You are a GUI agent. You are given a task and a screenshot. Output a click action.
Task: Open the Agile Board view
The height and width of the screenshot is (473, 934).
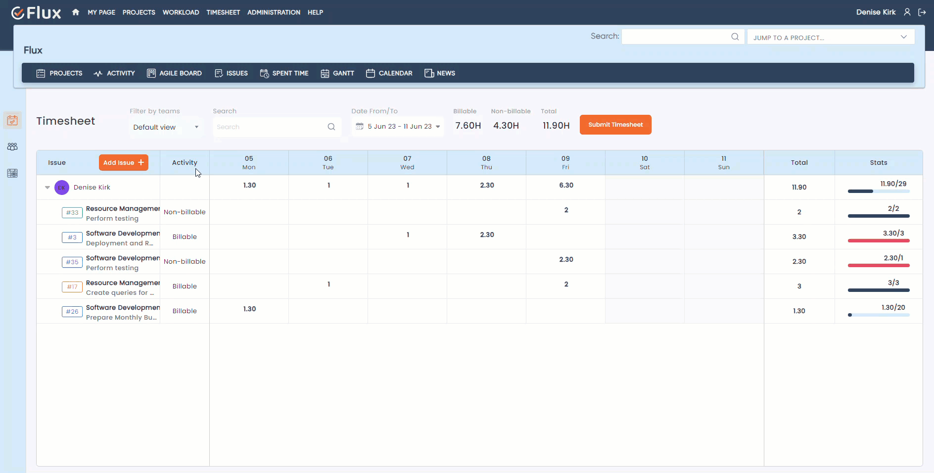174,73
